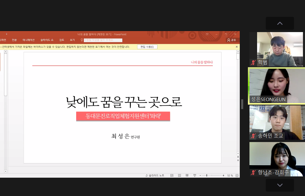Switch to Reading view icon
The image size is (305, 196).
click(x=187, y=175)
